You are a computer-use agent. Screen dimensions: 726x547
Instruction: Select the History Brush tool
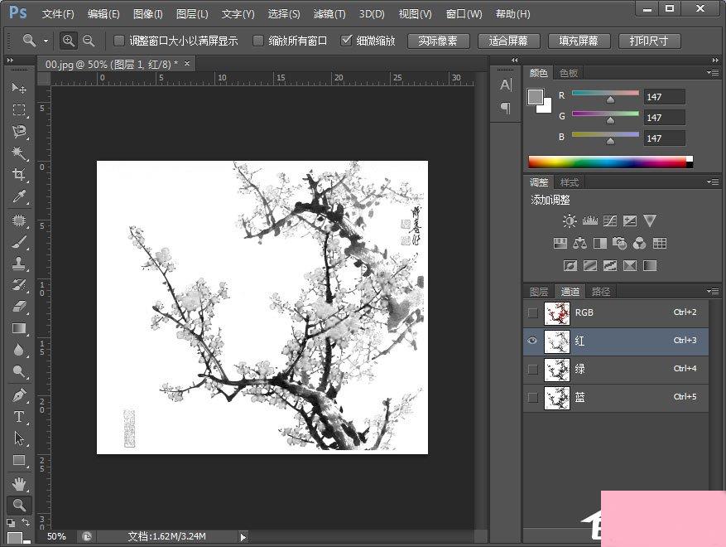(18, 285)
